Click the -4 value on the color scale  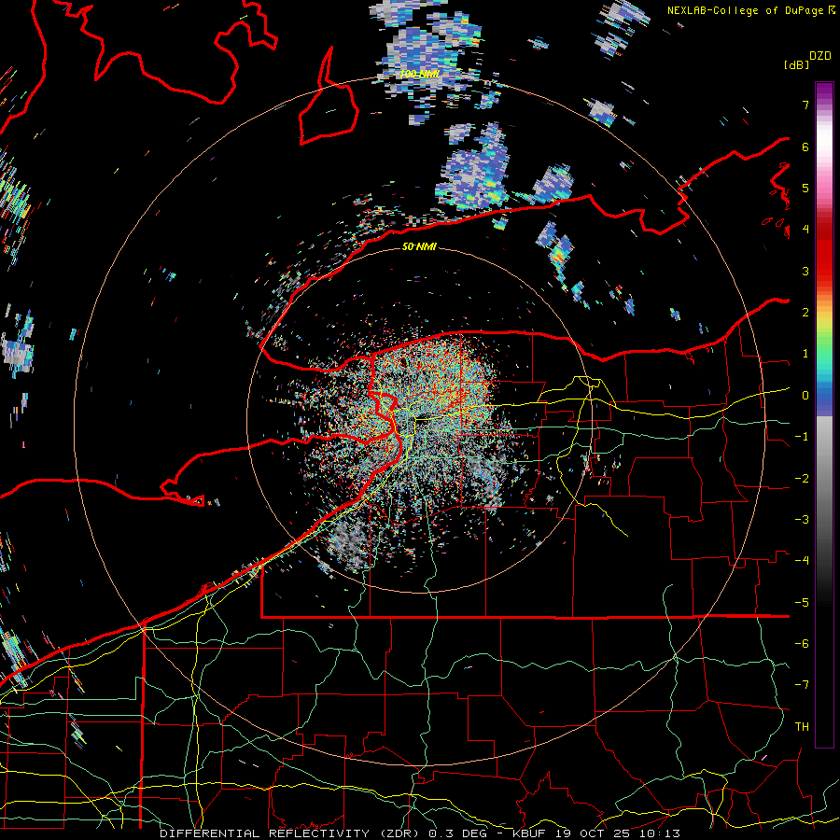click(x=802, y=561)
